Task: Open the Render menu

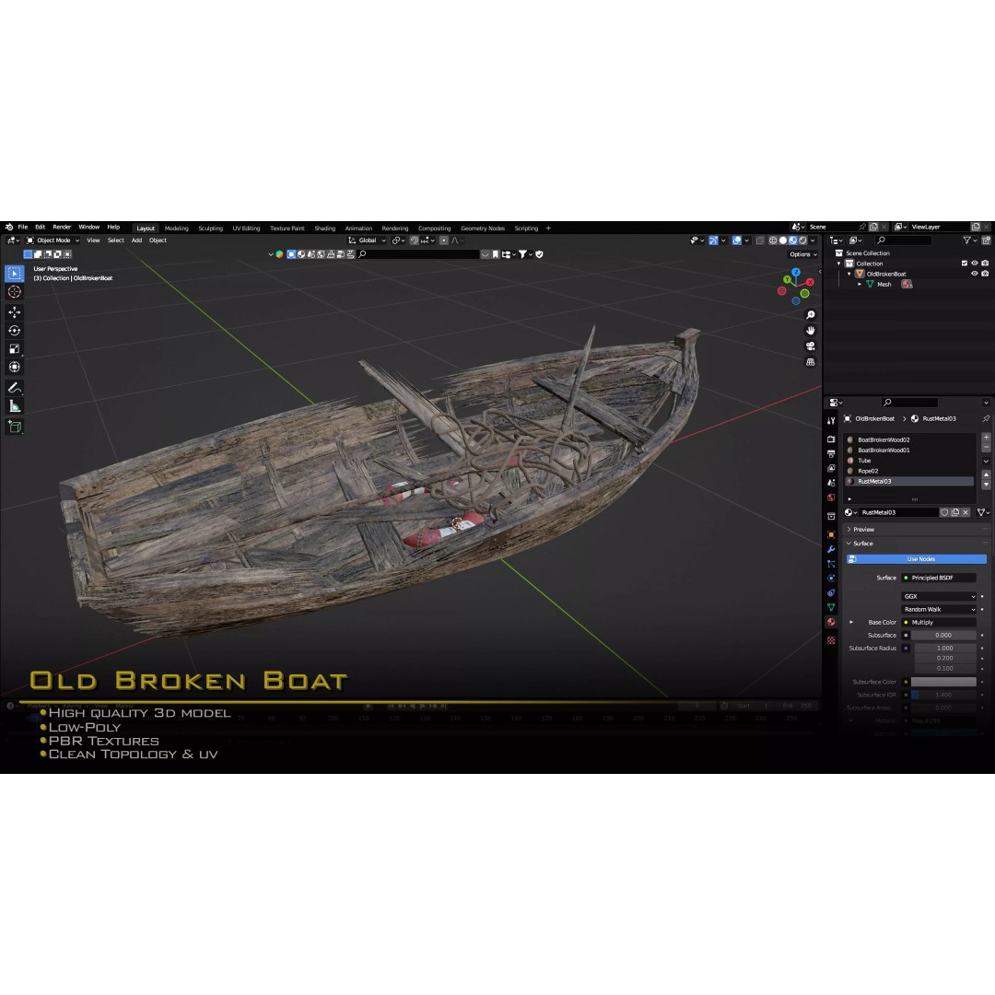Action: click(x=62, y=228)
